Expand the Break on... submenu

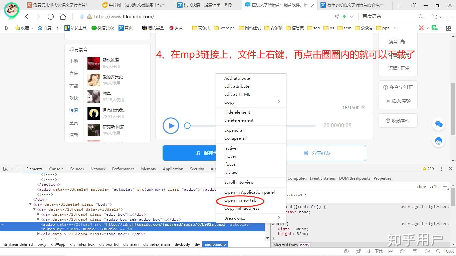click(251, 218)
